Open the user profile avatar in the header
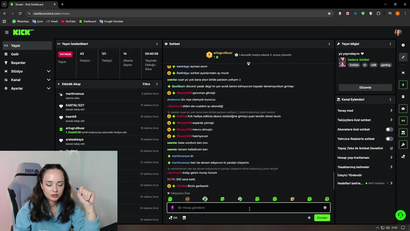Viewport: 410px width, 231px height. point(398,32)
